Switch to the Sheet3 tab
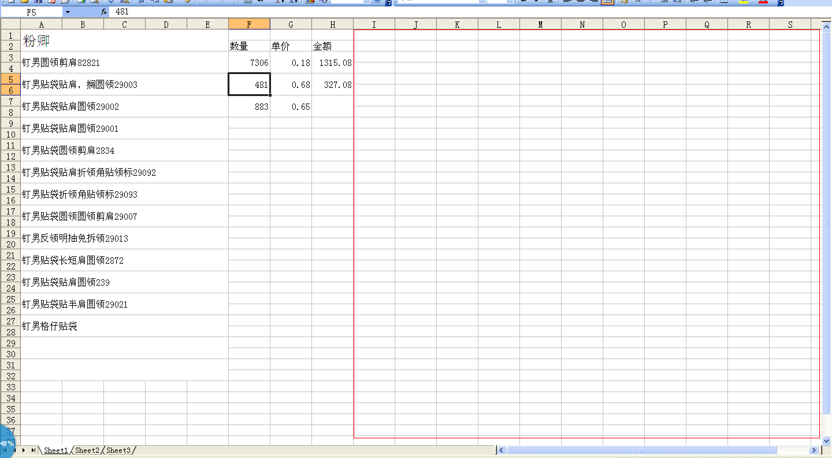The height and width of the screenshot is (458, 832). tap(118, 450)
